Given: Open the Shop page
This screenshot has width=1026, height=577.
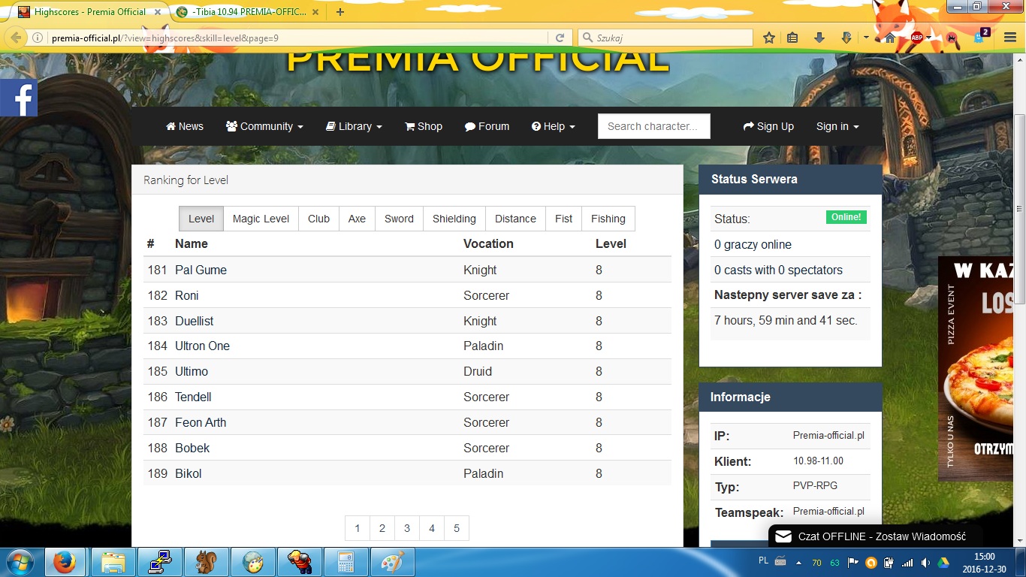Looking at the screenshot, I should 424,126.
